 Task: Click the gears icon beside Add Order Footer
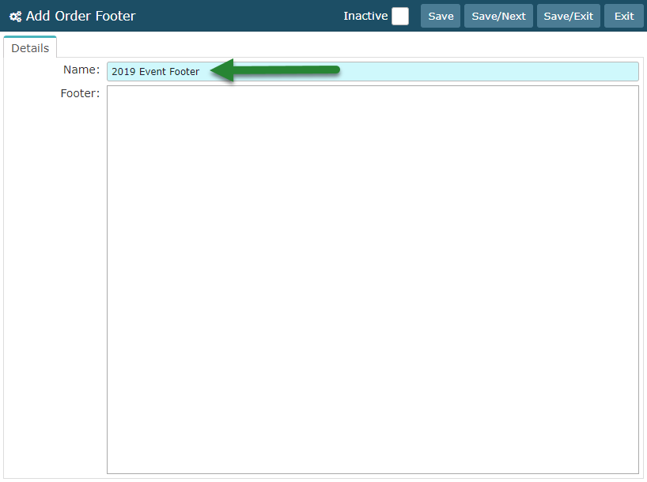[x=16, y=17]
